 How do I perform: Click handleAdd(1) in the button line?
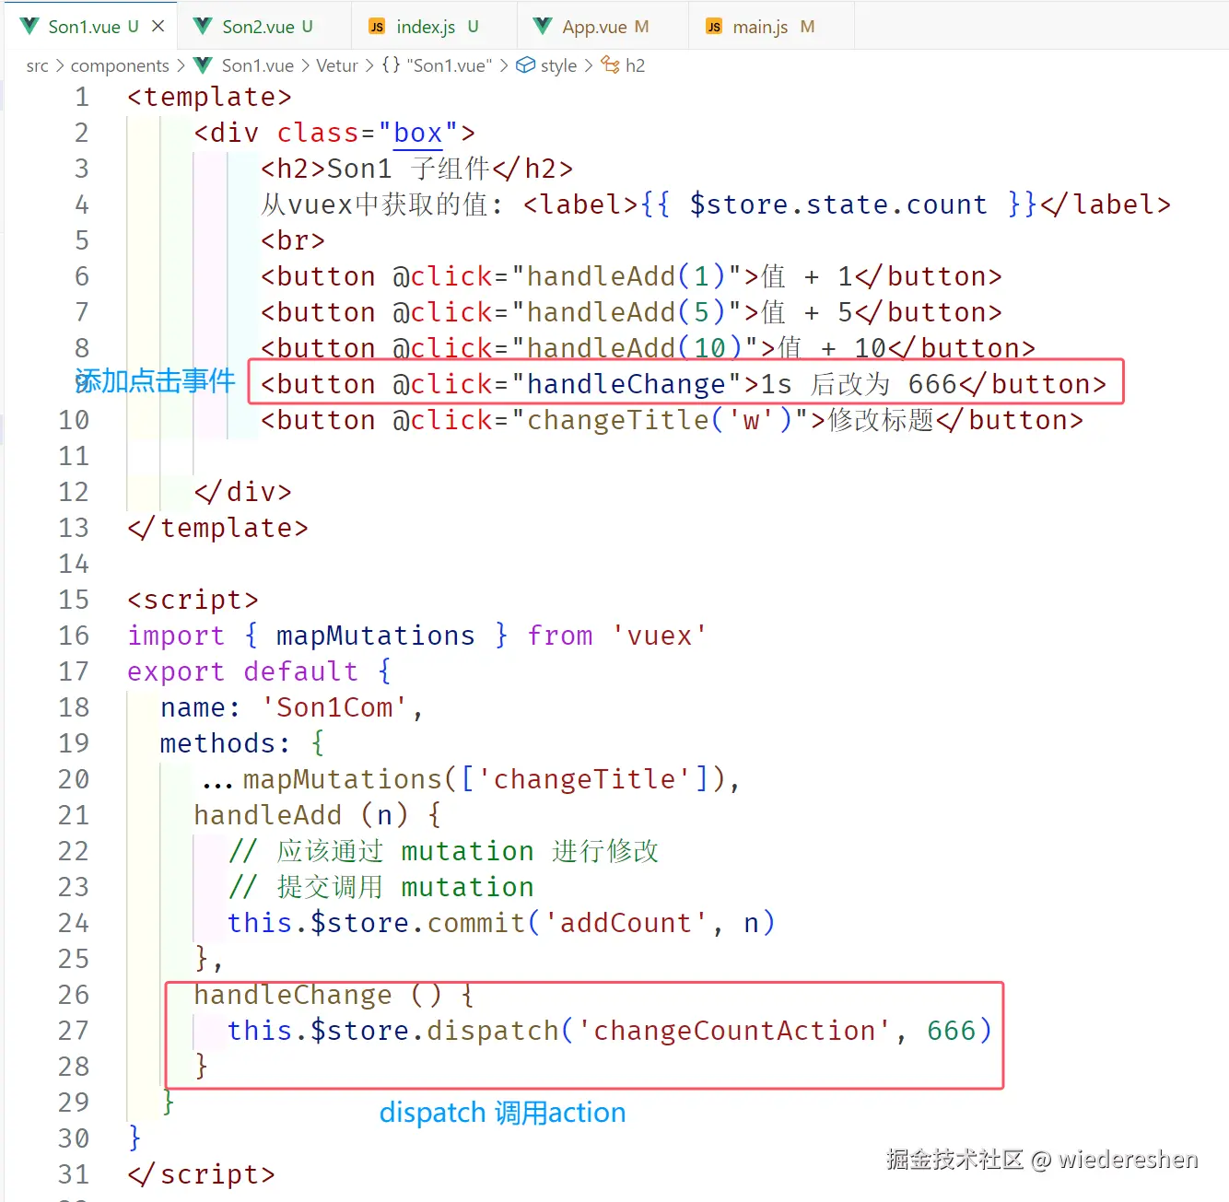point(626,276)
